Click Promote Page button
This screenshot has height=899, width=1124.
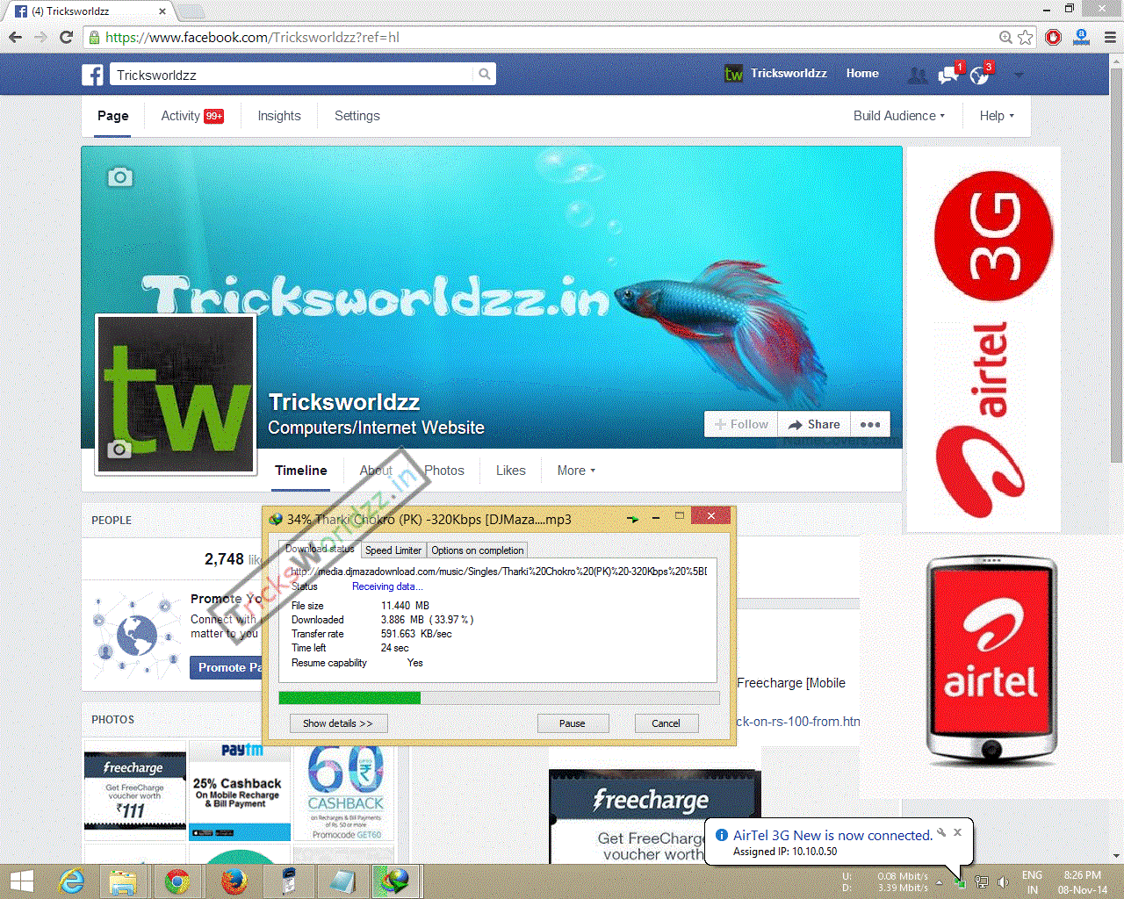point(226,667)
